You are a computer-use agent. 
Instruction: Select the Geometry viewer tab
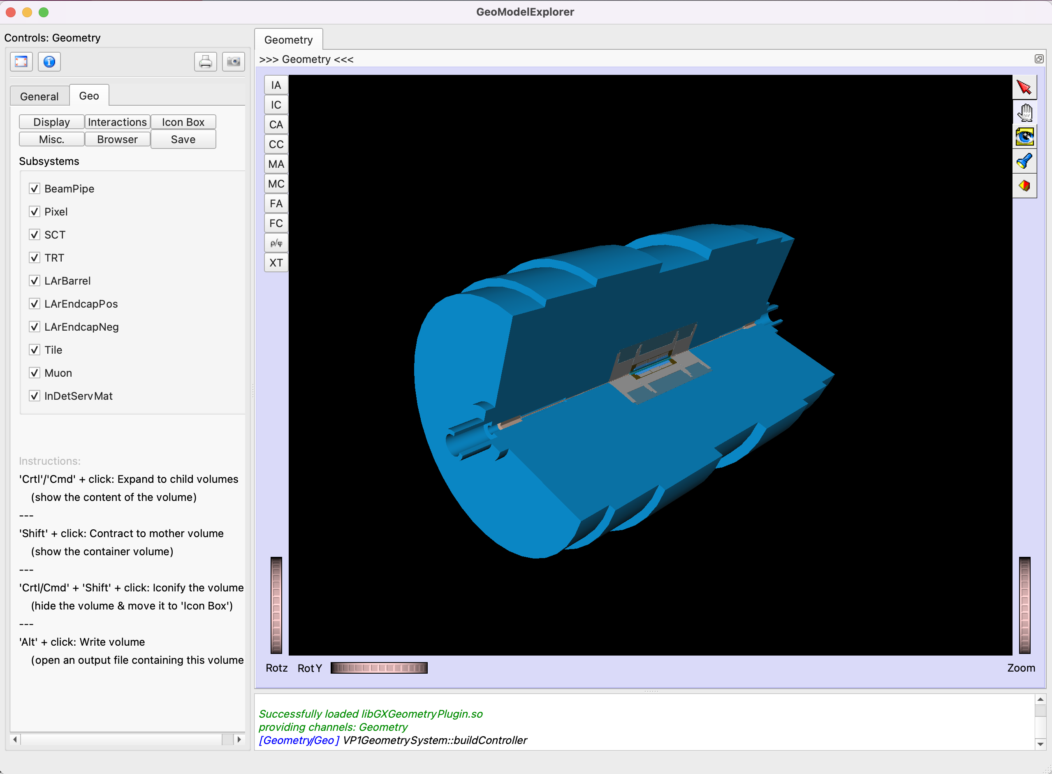tap(289, 40)
